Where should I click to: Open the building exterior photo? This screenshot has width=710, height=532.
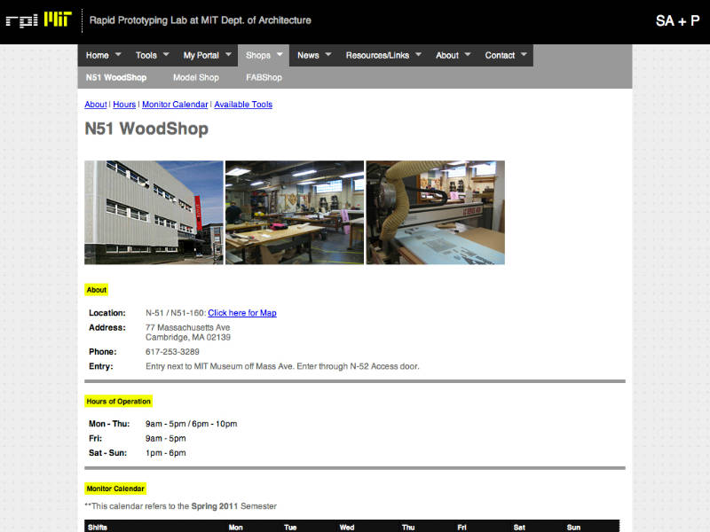click(154, 213)
